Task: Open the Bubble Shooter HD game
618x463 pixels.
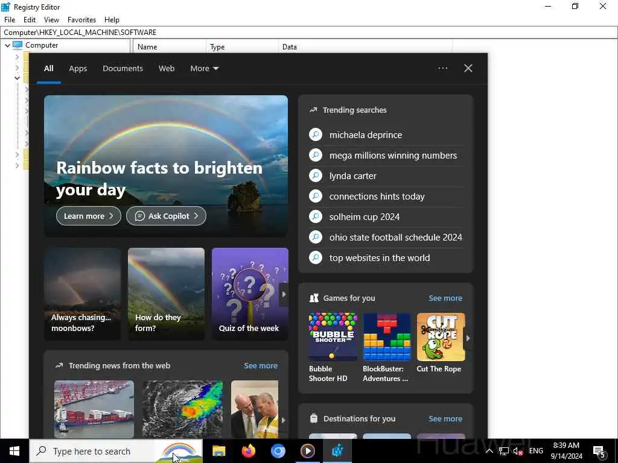Action: point(333,347)
